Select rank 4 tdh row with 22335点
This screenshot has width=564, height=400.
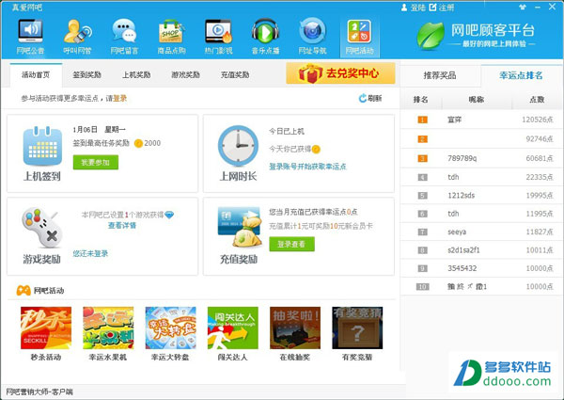(481, 177)
